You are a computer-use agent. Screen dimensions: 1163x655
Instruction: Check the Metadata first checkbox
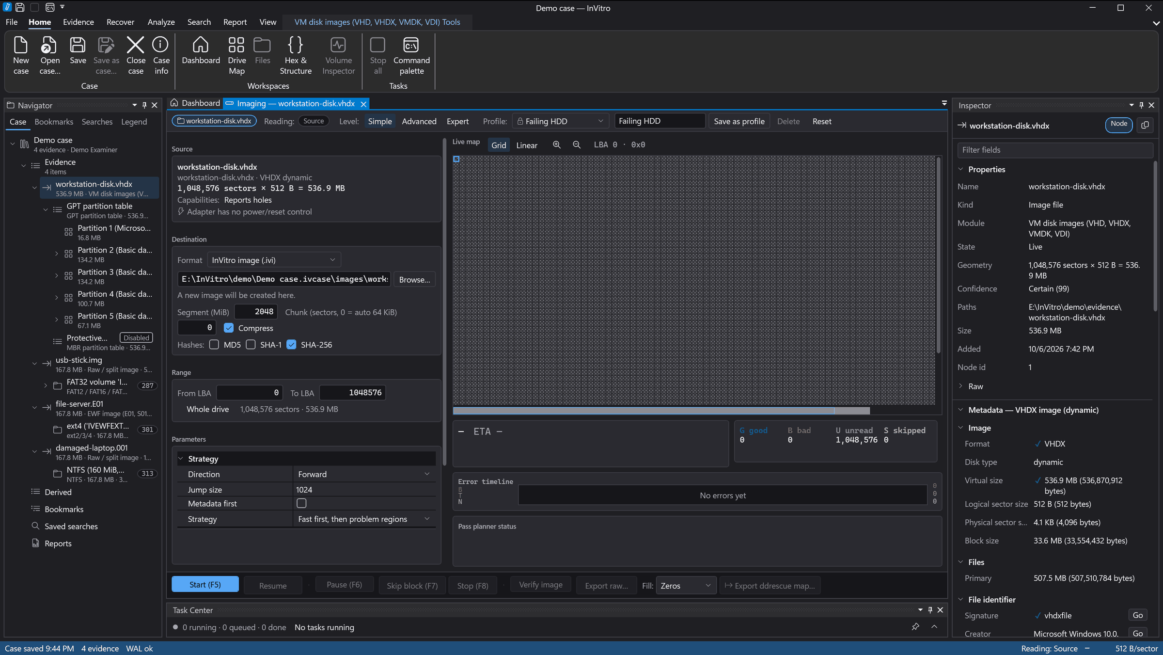coord(301,503)
